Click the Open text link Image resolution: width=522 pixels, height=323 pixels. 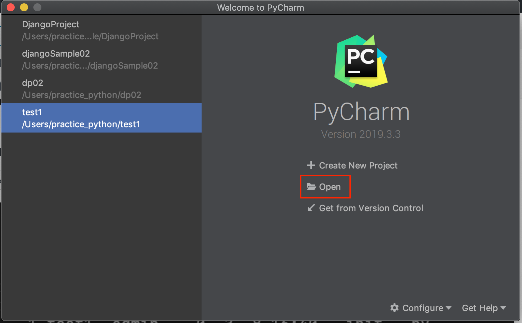(330, 187)
